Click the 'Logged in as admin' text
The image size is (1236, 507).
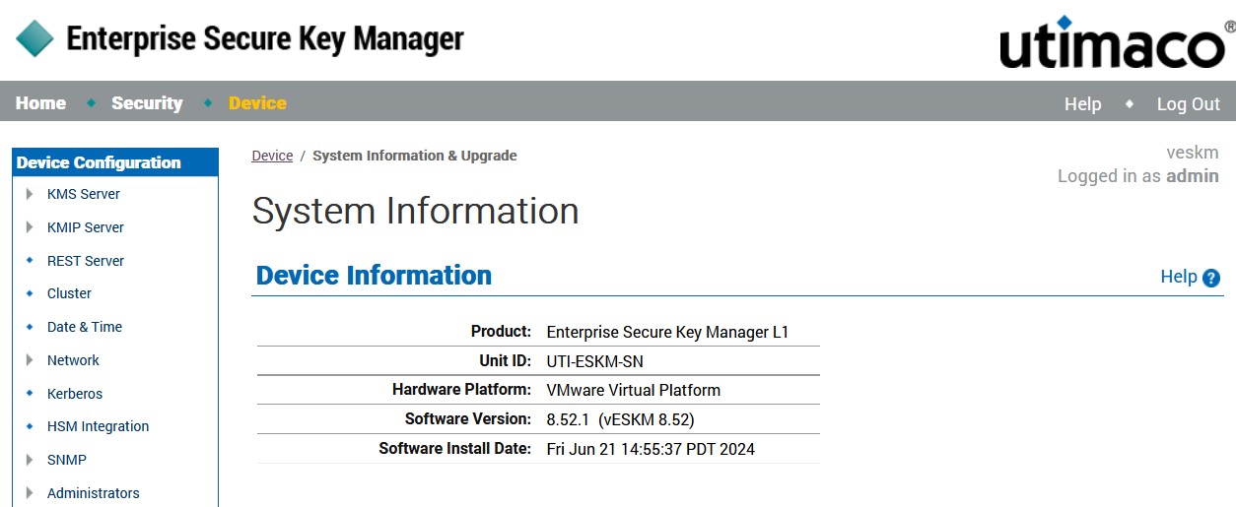point(1138,176)
